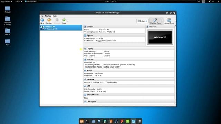The height and width of the screenshot is (124, 221).
Task: Click the volume icon in system tray
Action: coord(213,1)
